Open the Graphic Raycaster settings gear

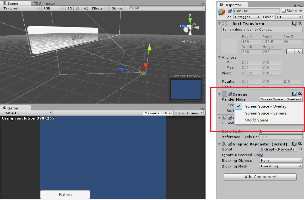(300, 144)
